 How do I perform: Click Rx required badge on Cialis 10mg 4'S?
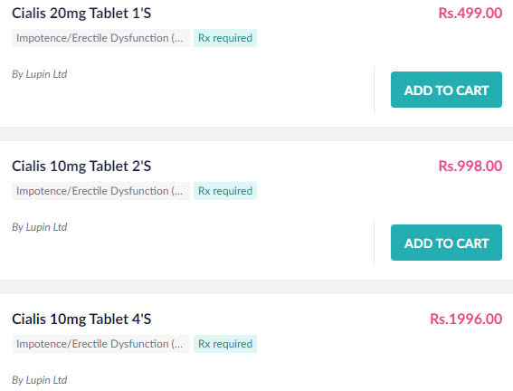(225, 344)
